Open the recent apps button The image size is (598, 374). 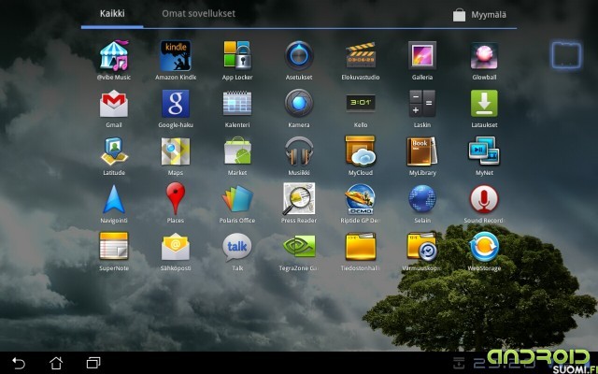click(x=93, y=363)
